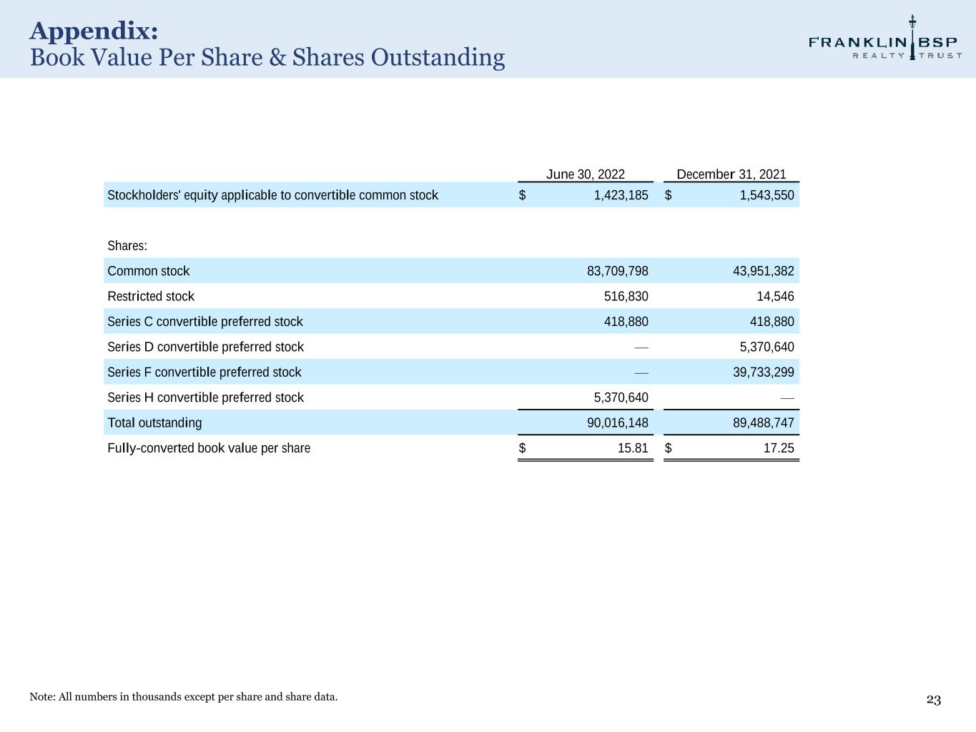Click the page number 23
Image resolution: width=976 pixels, height=732 pixels.
pos(933,700)
